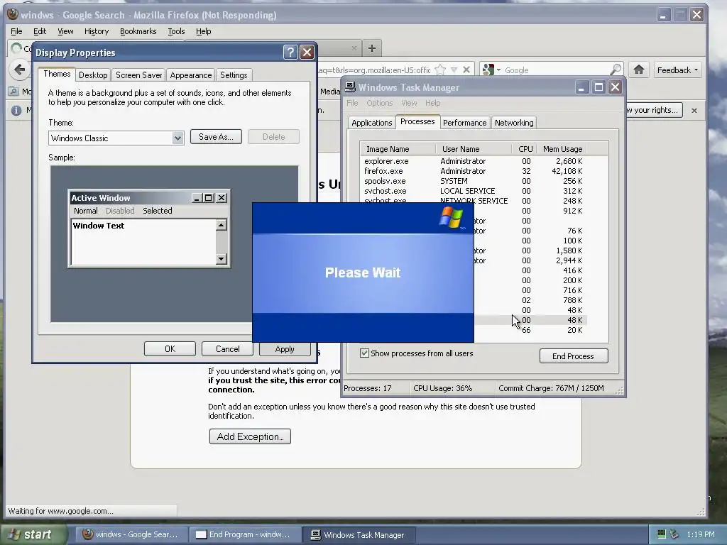
Task: Sort by CPU column header
Action: (525, 149)
